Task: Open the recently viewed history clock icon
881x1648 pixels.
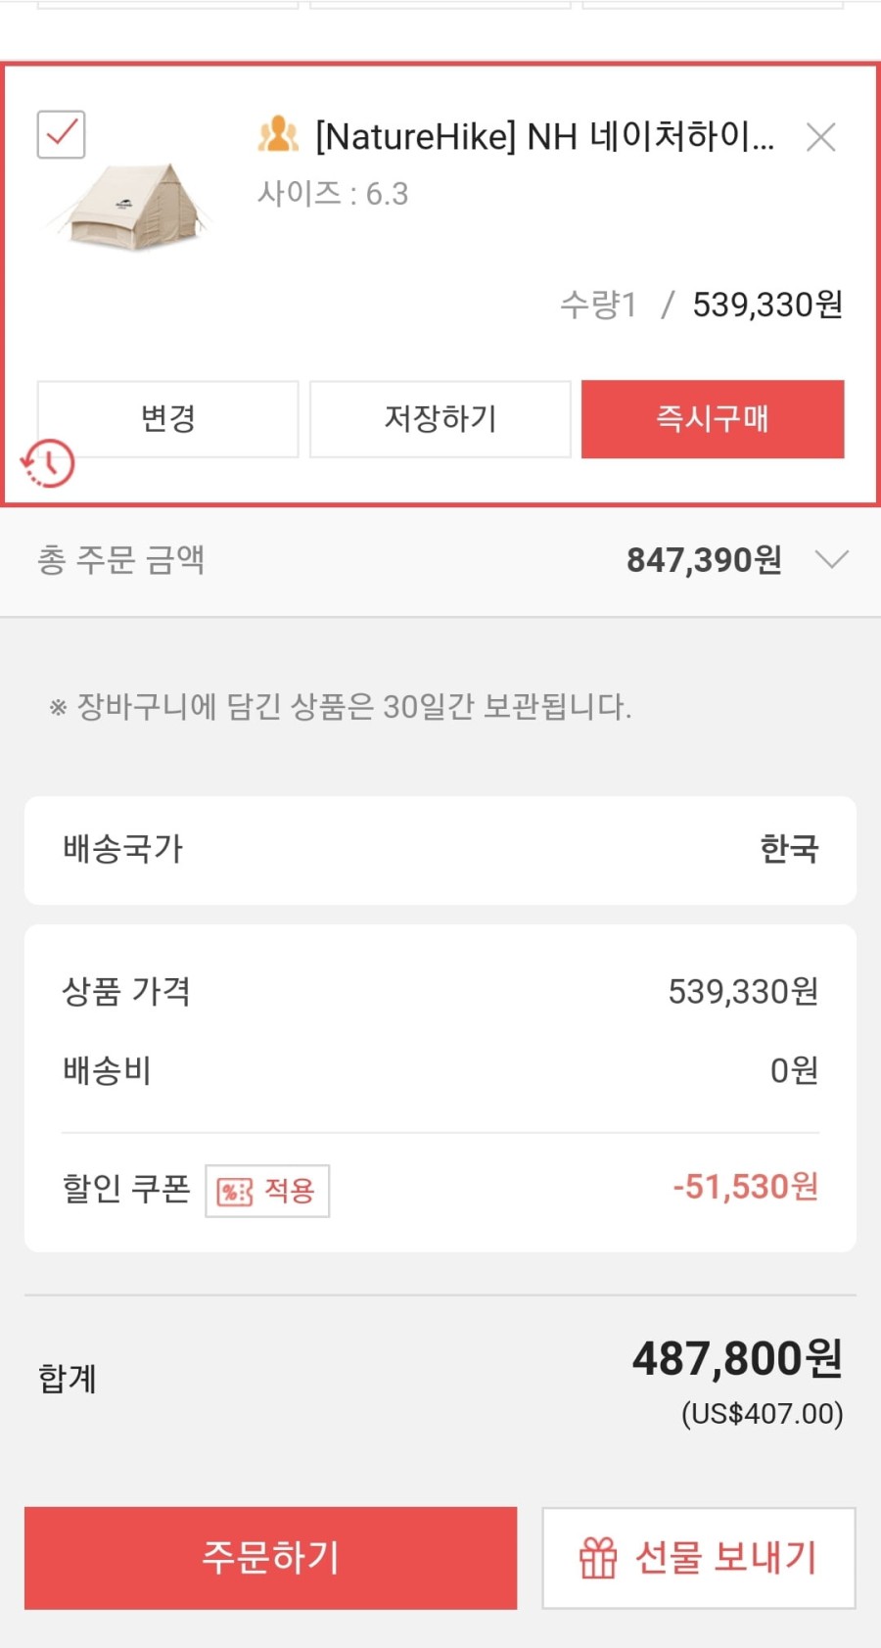Action: point(48,463)
